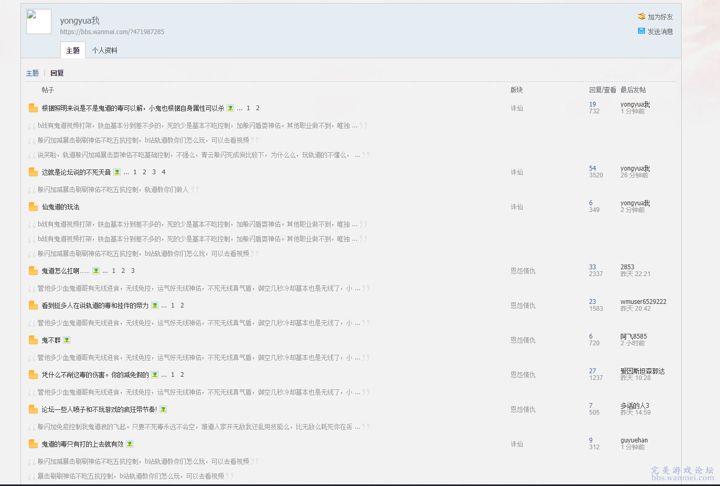720x486 pixels.
Task: Select the 主题 sub-filter link
Action: pos(33,73)
